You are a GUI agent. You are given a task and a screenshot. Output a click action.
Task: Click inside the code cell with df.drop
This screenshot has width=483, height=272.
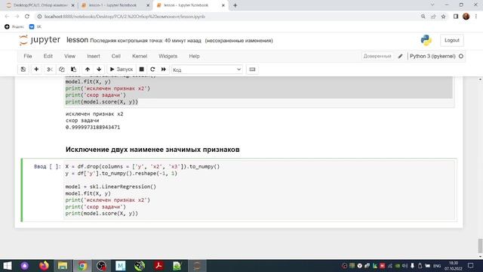click(260, 190)
